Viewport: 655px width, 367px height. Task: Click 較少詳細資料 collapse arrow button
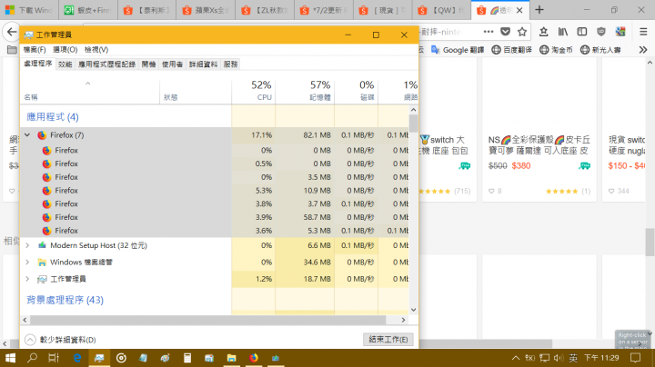[30, 340]
